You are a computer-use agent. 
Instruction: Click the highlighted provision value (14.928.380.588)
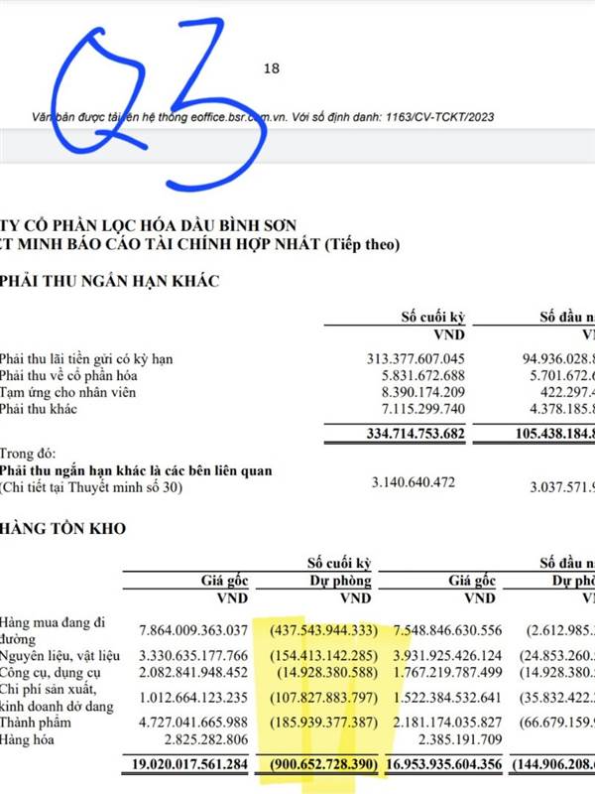pos(327,673)
